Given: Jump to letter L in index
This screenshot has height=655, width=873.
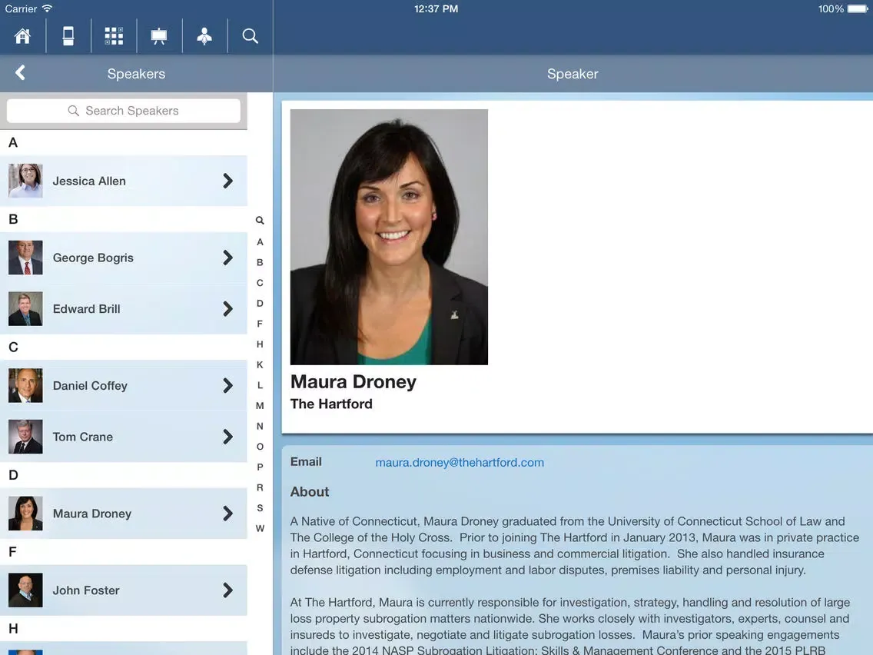Looking at the screenshot, I should tap(260, 385).
